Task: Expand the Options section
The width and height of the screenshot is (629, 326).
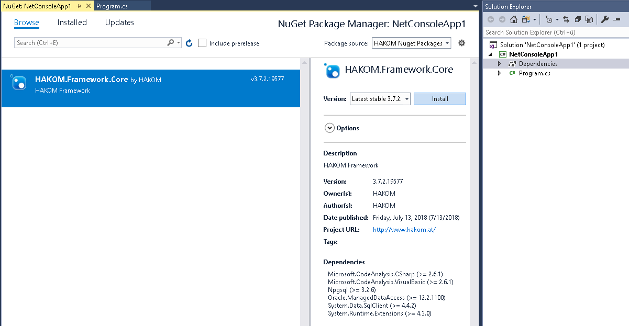Action: 329,128
